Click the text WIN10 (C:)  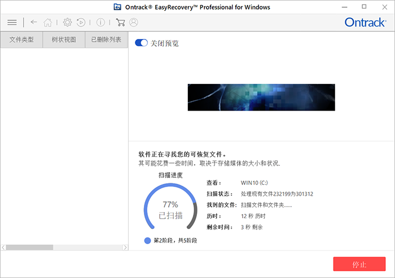point(254,183)
